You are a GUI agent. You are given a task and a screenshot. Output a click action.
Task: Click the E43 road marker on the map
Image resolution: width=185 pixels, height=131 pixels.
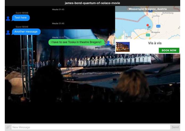pos(148,35)
